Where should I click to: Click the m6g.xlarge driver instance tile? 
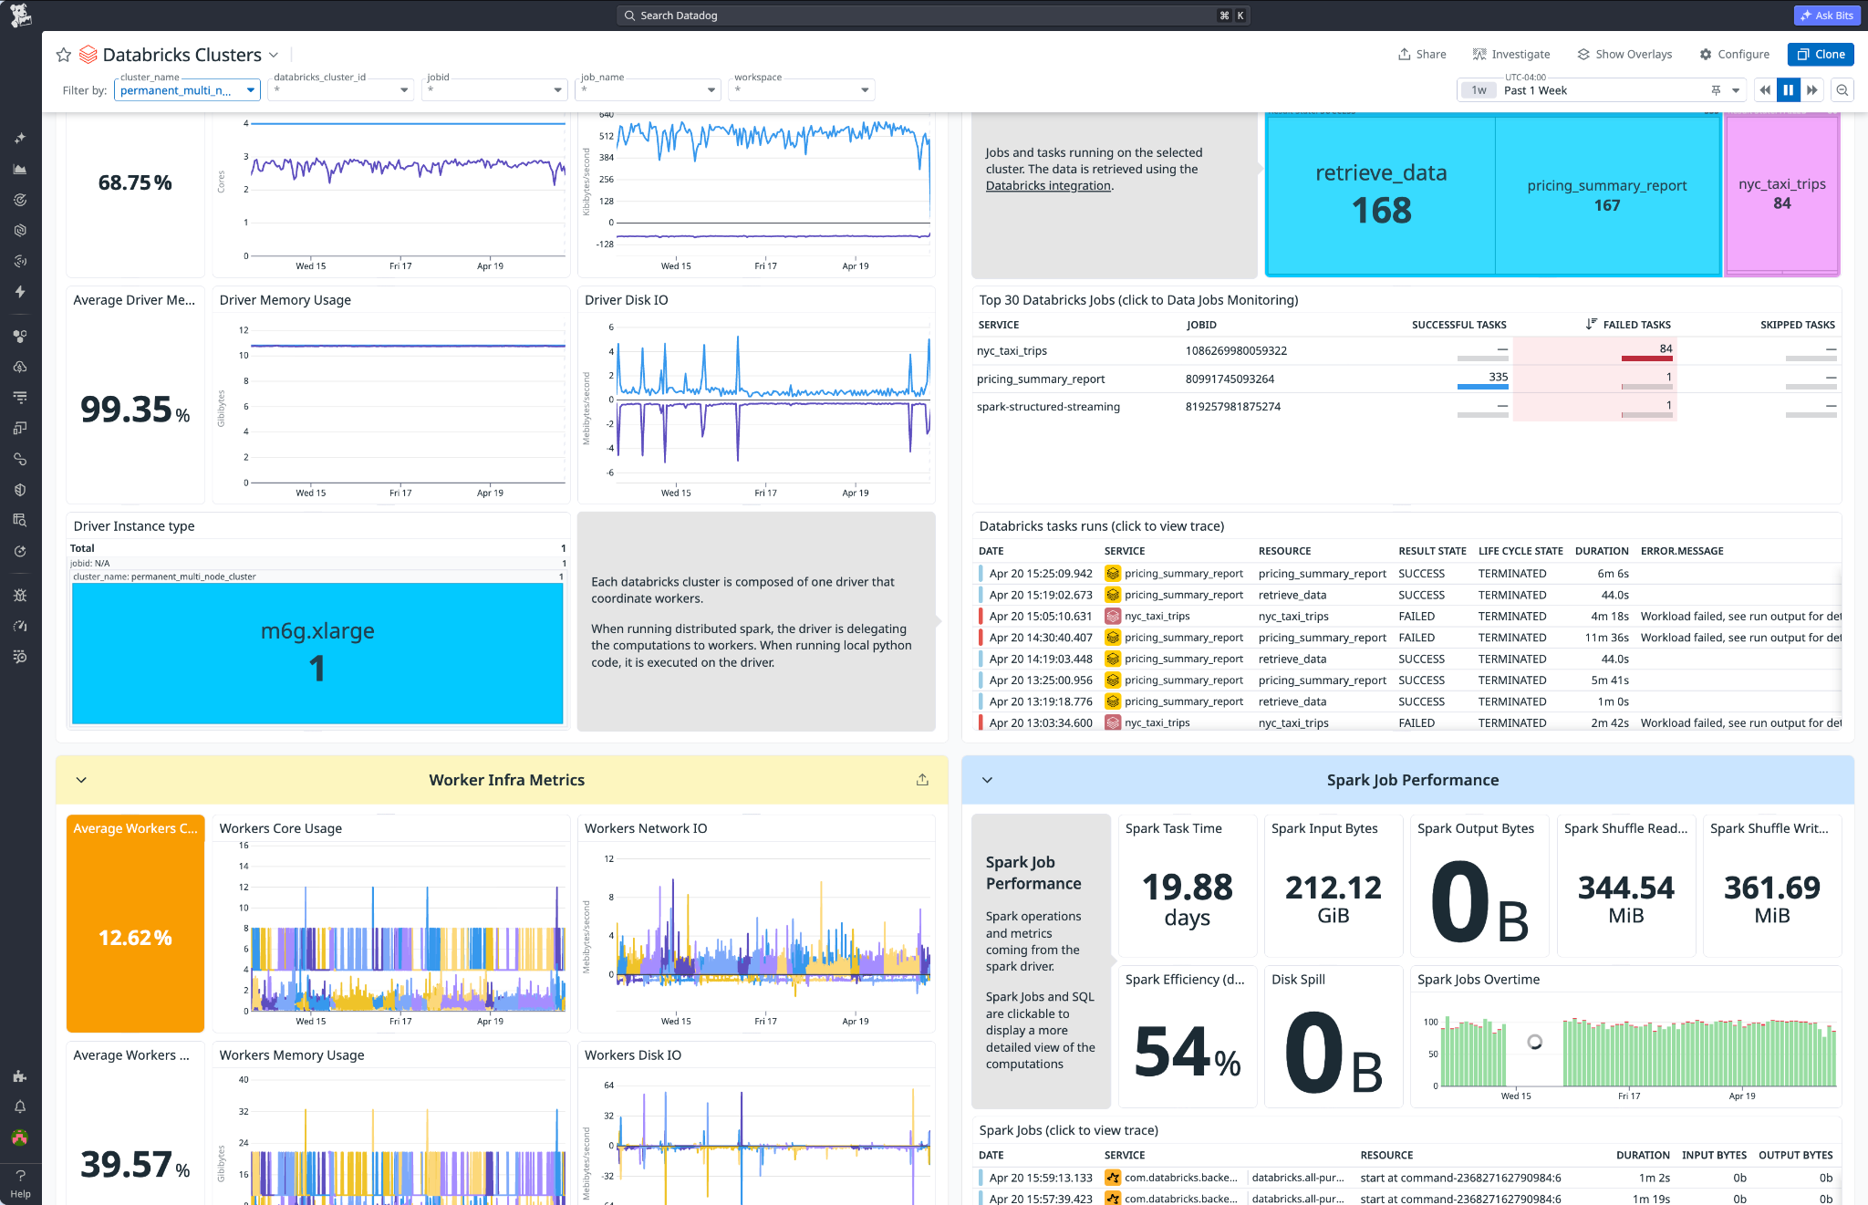click(317, 653)
